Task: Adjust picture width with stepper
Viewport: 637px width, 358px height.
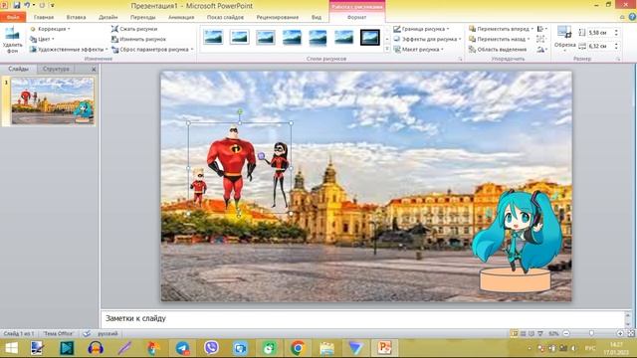Action: click(x=616, y=47)
